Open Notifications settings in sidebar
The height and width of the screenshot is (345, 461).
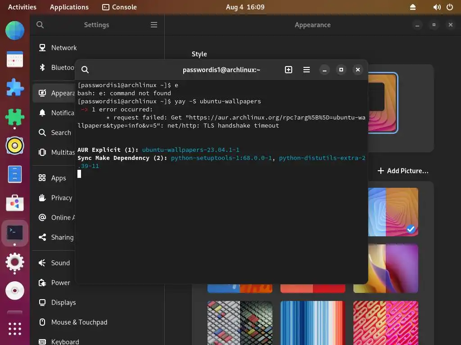54,113
